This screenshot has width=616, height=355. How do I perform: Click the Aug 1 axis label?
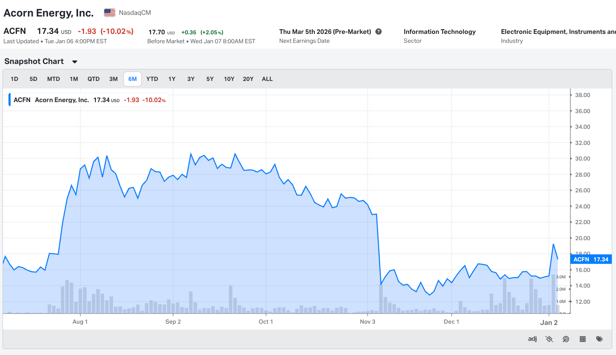(x=80, y=322)
